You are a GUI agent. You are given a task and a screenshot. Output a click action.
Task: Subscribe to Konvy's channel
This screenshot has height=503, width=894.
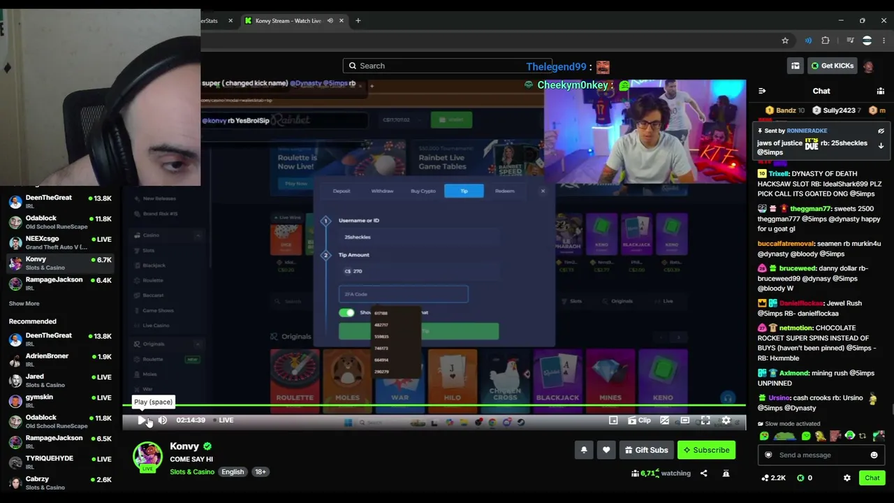[x=706, y=450]
